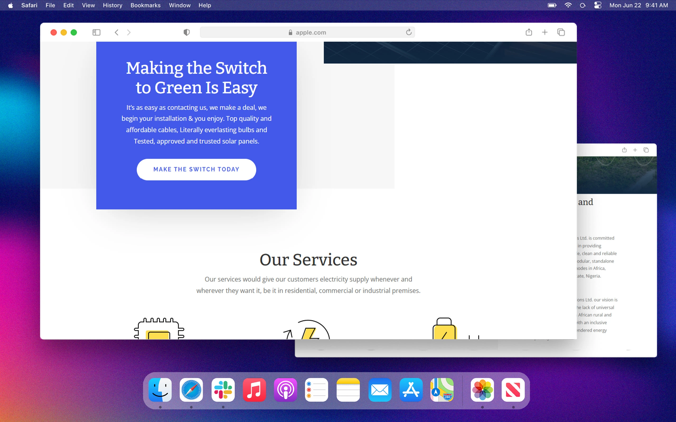Click the Wi-Fi status icon
Viewport: 676px width, 422px height.
tap(568, 5)
